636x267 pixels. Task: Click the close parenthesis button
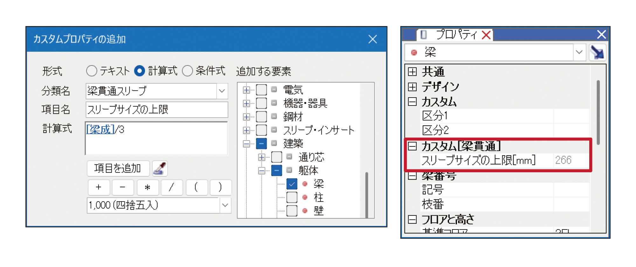(x=220, y=187)
